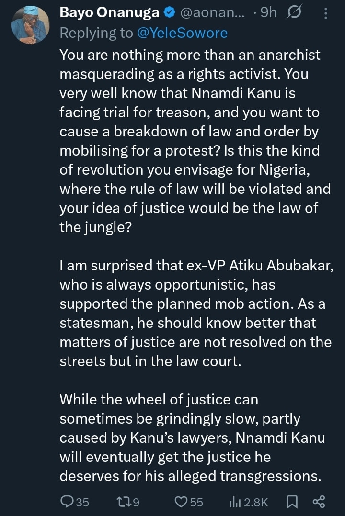Click the reply speech bubble icon
The width and height of the screenshot is (345, 516).
click(x=68, y=502)
